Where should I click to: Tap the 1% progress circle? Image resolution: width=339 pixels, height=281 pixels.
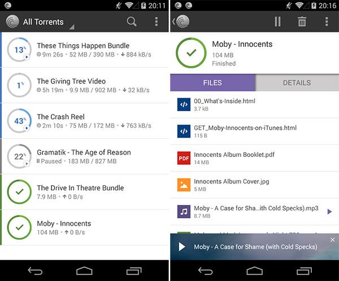[x=19, y=85]
